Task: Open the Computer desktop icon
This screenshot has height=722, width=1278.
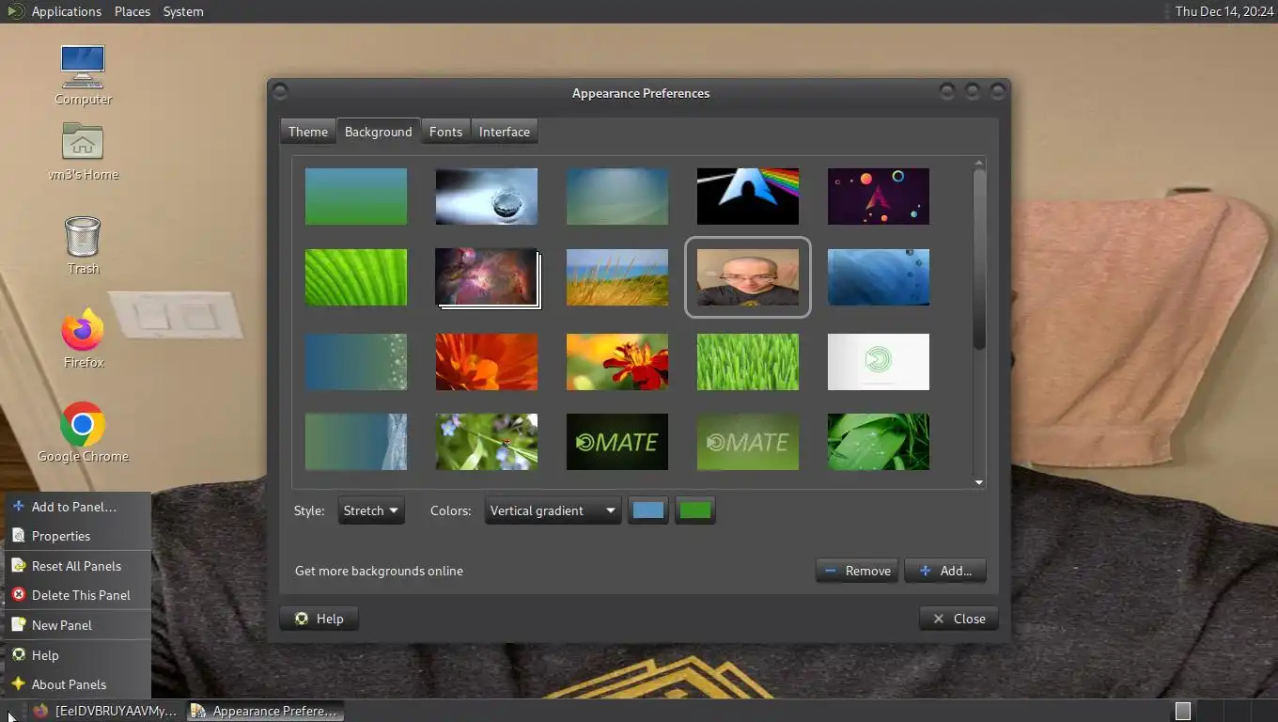Action: pyautogui.click(x=83, y=75)
